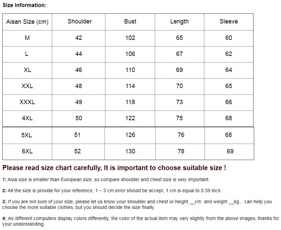281x230 pixels.
Task: Select the 6XL size row label
Action: pos(27,151)
